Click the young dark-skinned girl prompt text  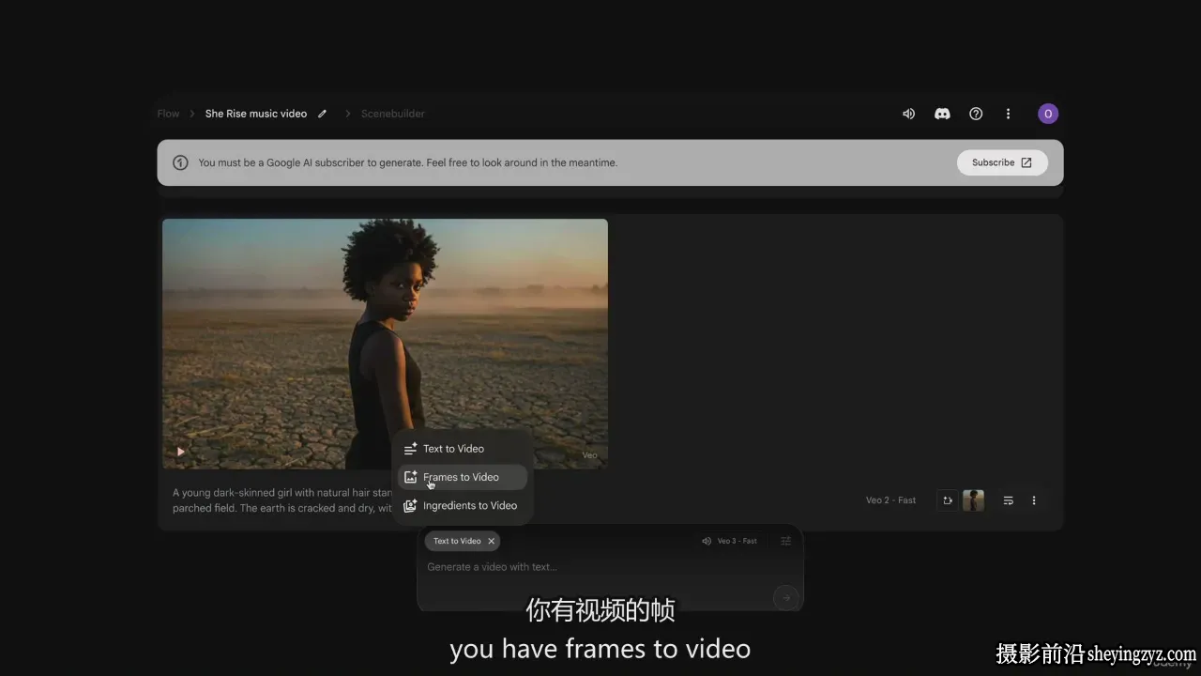coord(282,500)
